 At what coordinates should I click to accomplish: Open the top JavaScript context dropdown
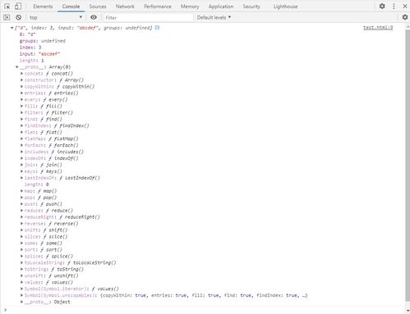pyautogui.click(x=56, y=17)
